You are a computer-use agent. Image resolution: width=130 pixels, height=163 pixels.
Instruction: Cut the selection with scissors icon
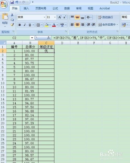12,15
